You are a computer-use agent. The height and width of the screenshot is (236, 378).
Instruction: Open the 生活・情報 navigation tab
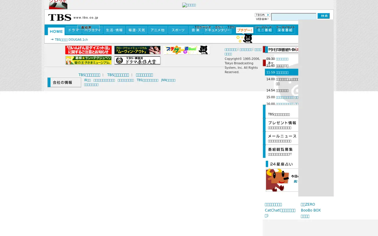tap(114, 30)
